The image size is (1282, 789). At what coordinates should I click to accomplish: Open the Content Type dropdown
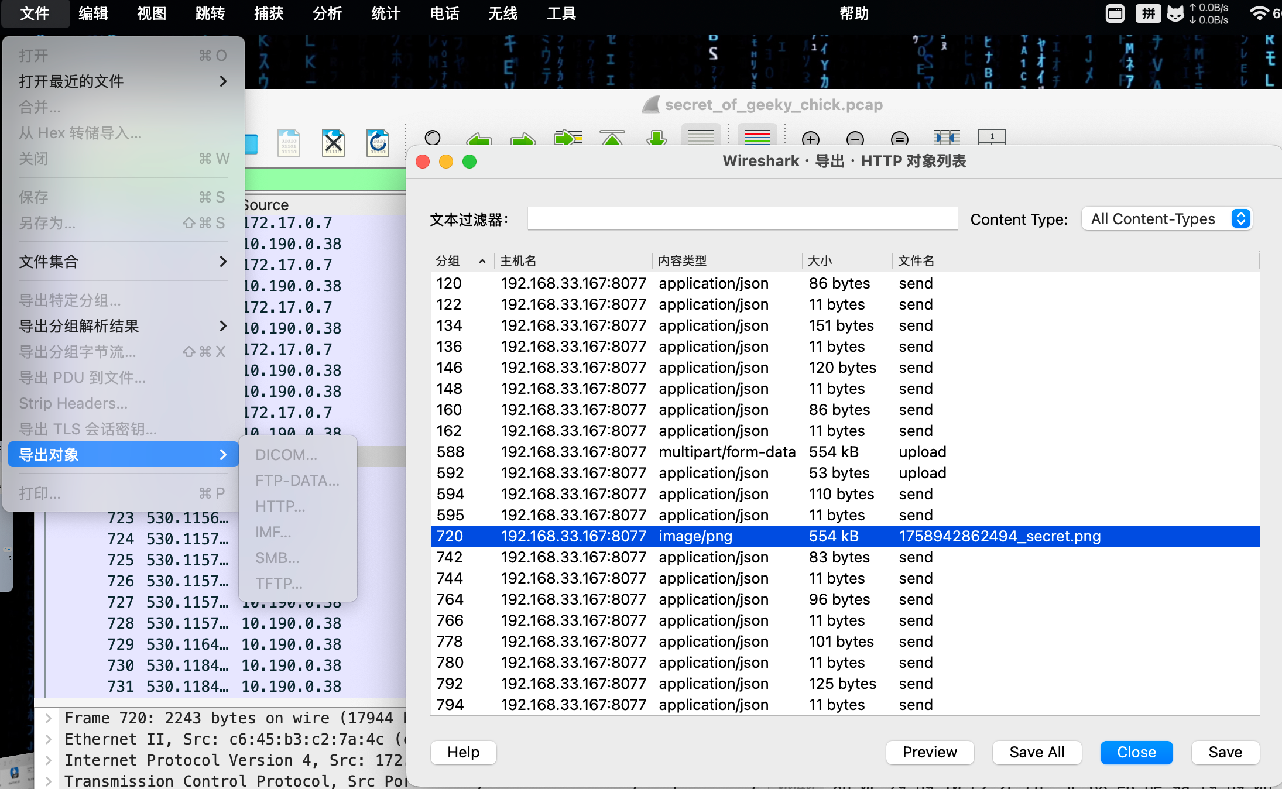pyautogui.click(x=1166, y=219)
